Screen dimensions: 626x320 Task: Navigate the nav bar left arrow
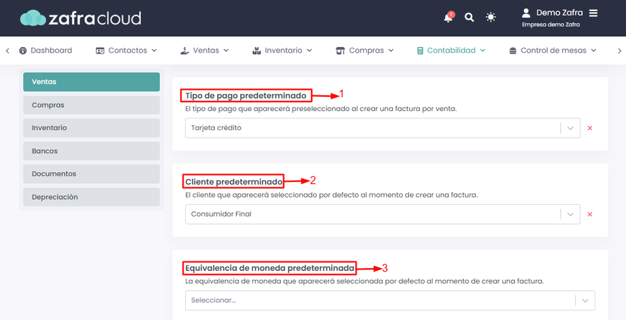[x=7, y=51]
